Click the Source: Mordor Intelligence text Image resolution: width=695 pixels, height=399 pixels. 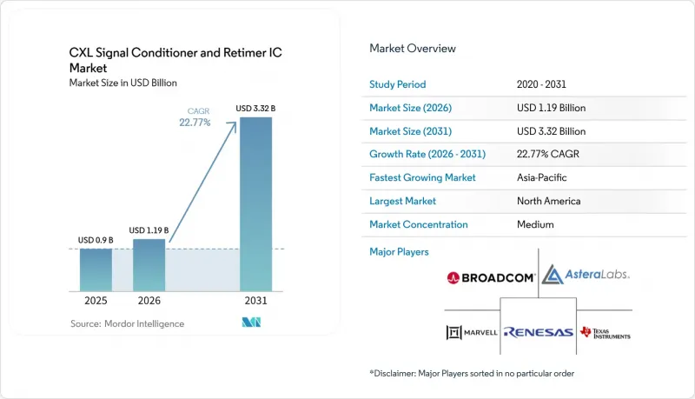(x=127, y=323)
